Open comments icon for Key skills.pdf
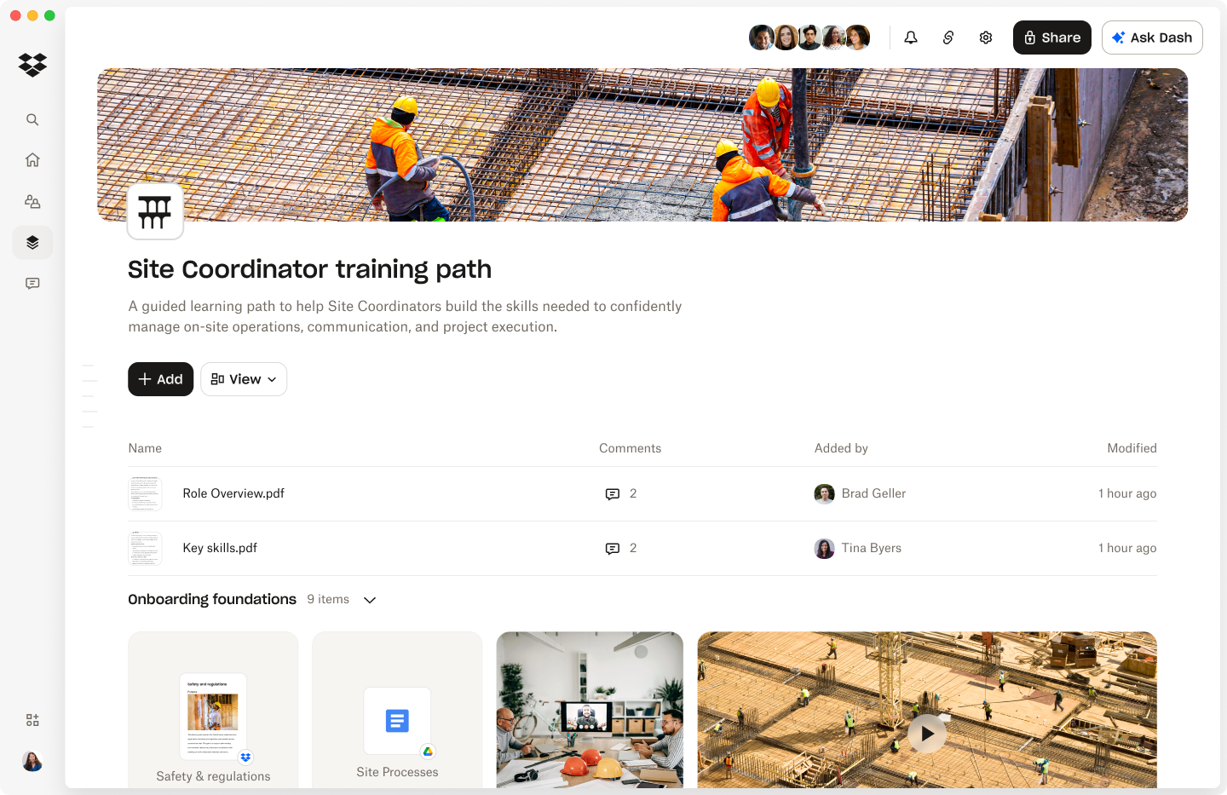The width and height of the screenshot is (1227, 795). [613, 549]
